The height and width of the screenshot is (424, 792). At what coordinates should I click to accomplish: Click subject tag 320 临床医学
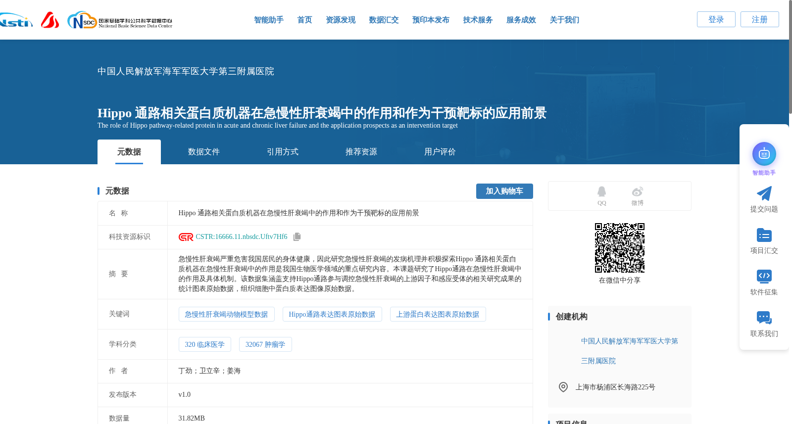[204, 344]
